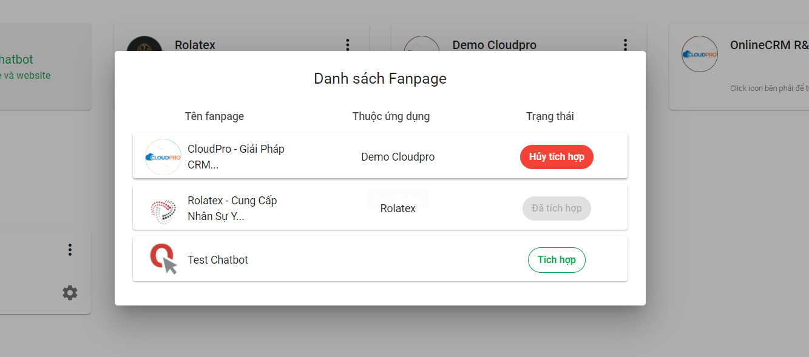
Task: Click the Hủy tích hợp button
Action: [x=557, y=157]
